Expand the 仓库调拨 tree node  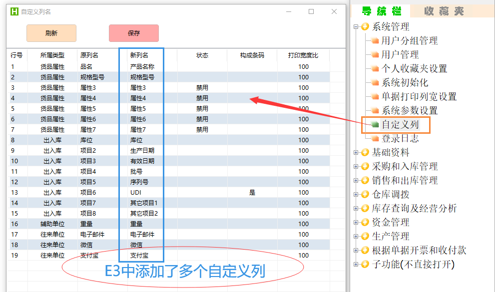coord(356,195)
